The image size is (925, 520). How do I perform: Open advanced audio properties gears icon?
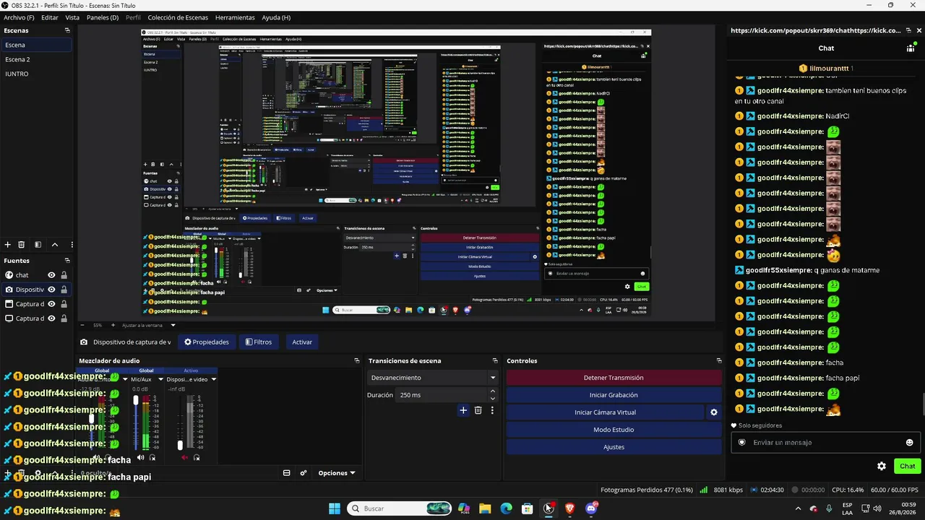[x=304, y=473]
